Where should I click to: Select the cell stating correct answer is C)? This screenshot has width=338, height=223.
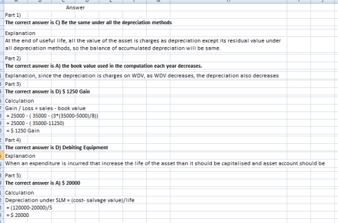[x=88, y=22]
